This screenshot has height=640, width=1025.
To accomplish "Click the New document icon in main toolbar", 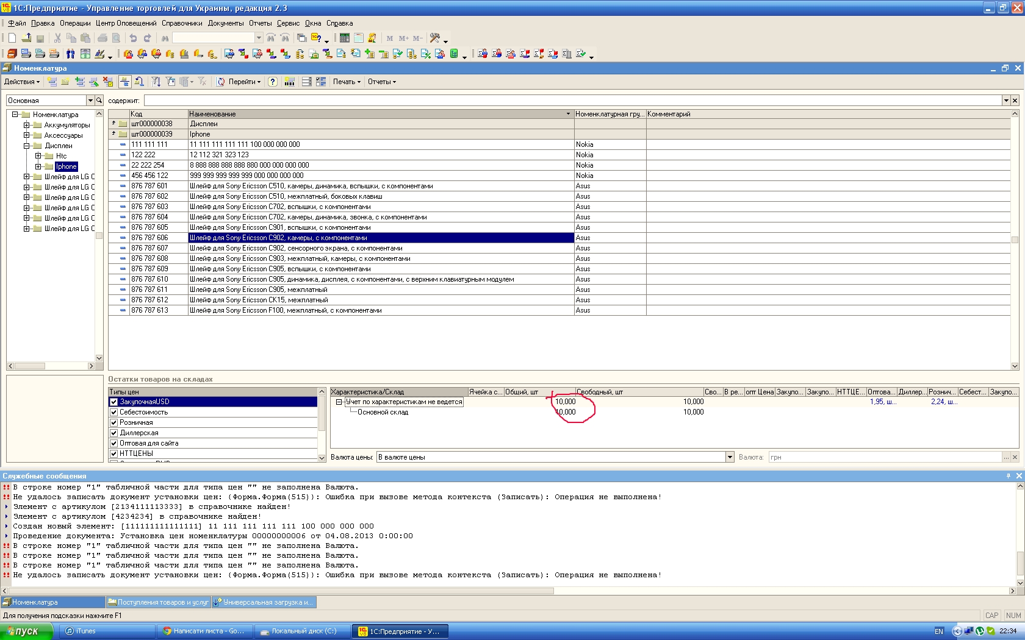I will click(x=12, y=38).
